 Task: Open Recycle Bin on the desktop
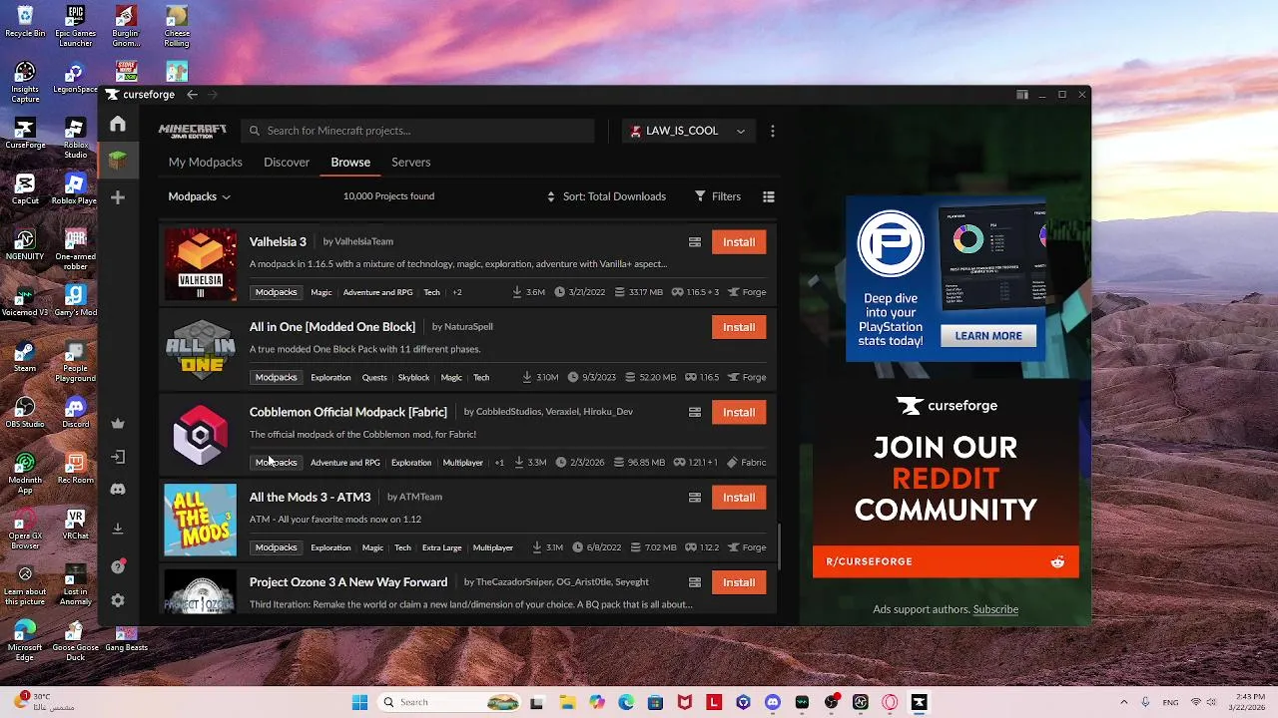click(x=25, y=22)
